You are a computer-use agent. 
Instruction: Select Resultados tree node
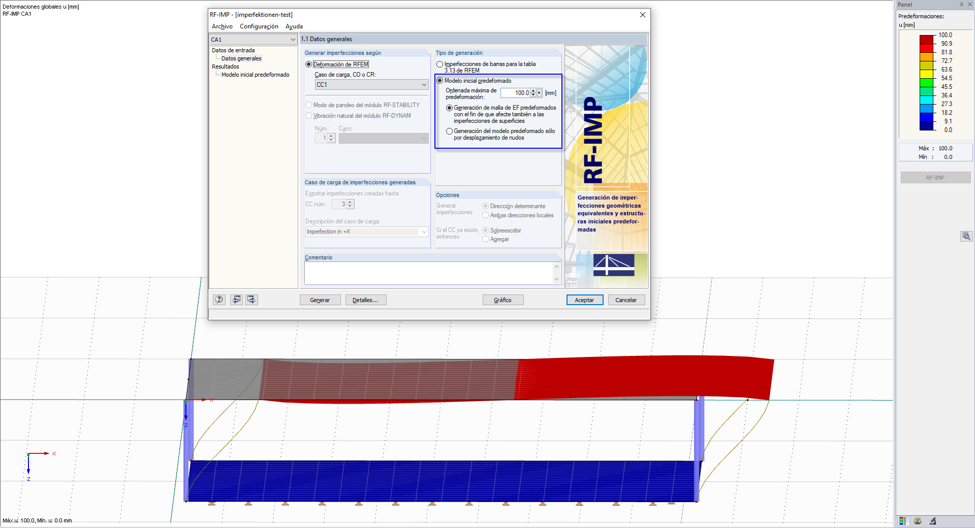[225, 67]
